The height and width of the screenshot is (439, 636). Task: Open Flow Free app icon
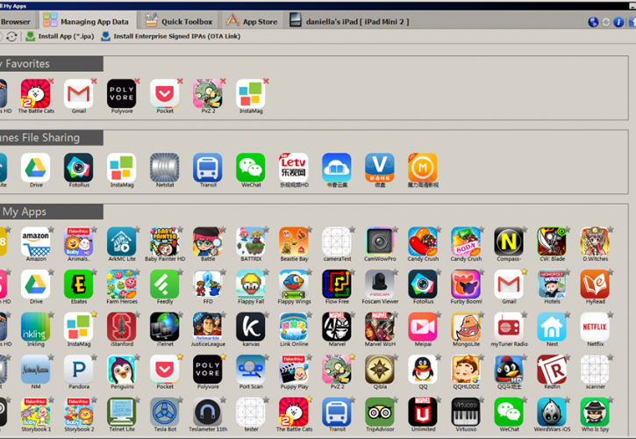337,284
